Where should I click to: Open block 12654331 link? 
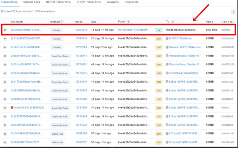tap(81, 30)
